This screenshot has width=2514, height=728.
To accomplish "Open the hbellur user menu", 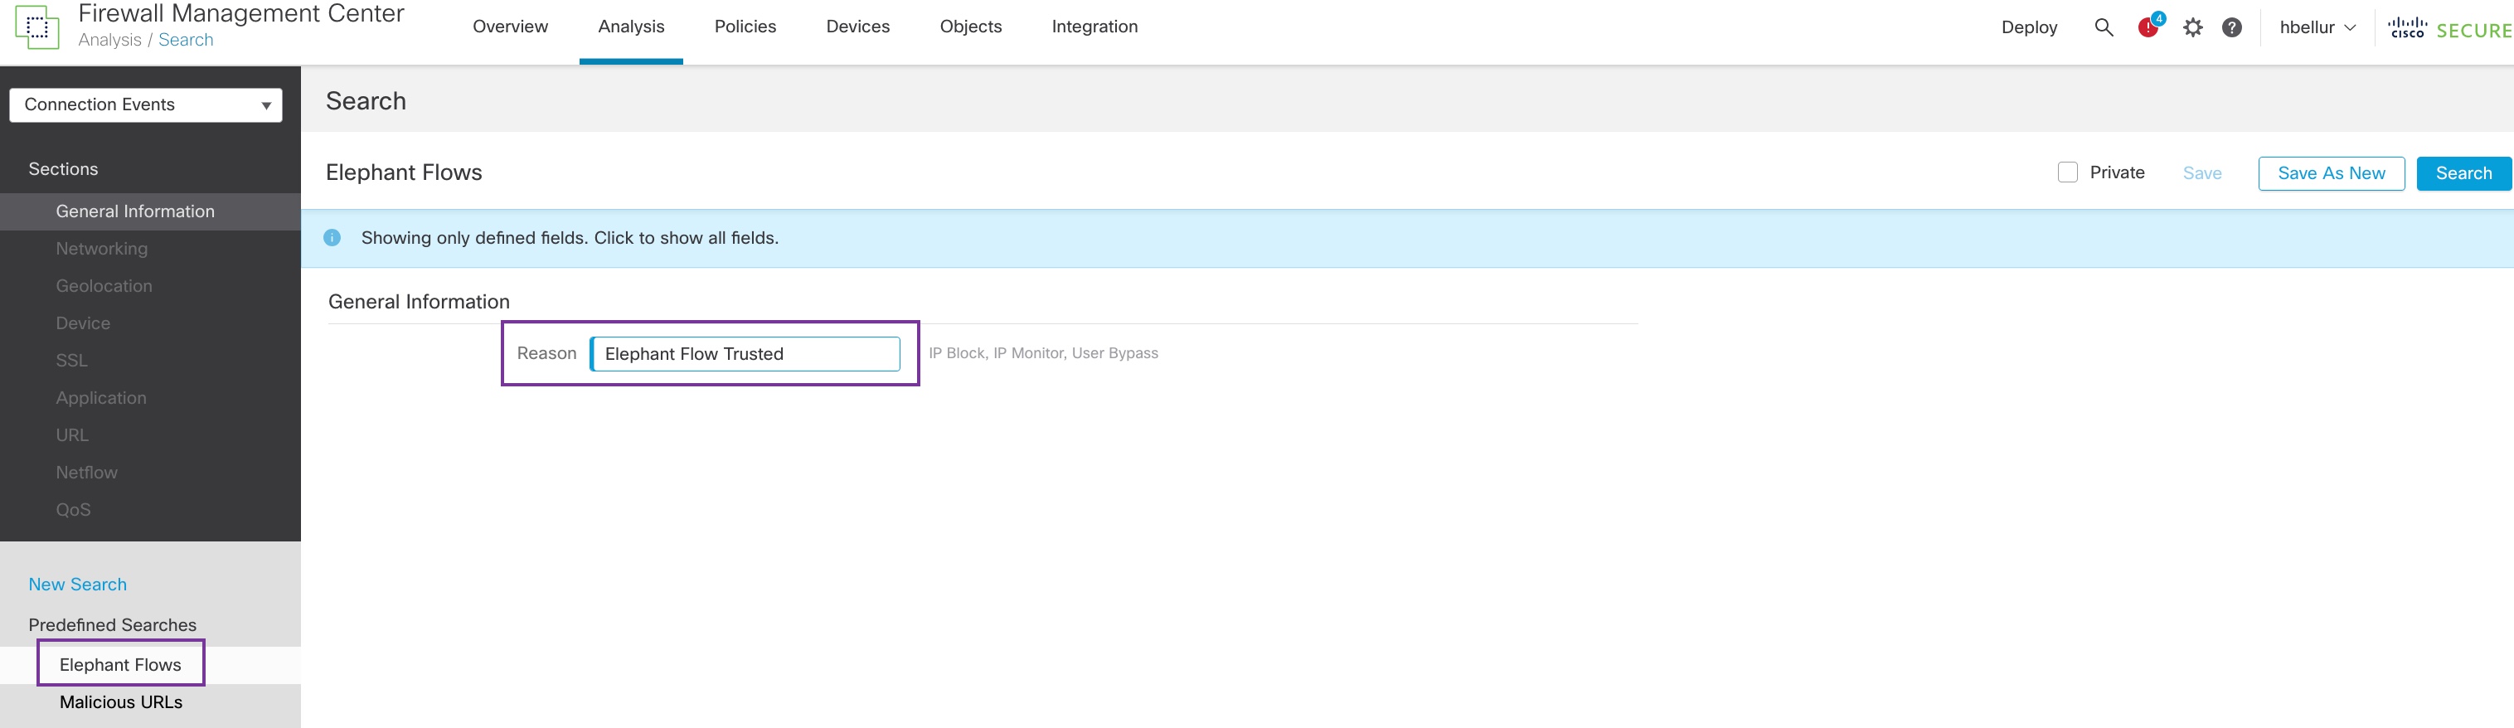I will tap(2317, 27).
